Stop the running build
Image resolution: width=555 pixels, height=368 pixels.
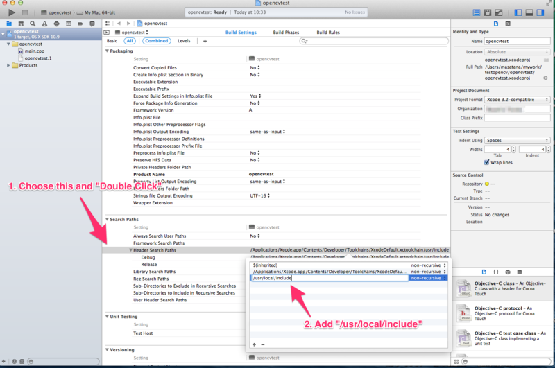(25, 12)
